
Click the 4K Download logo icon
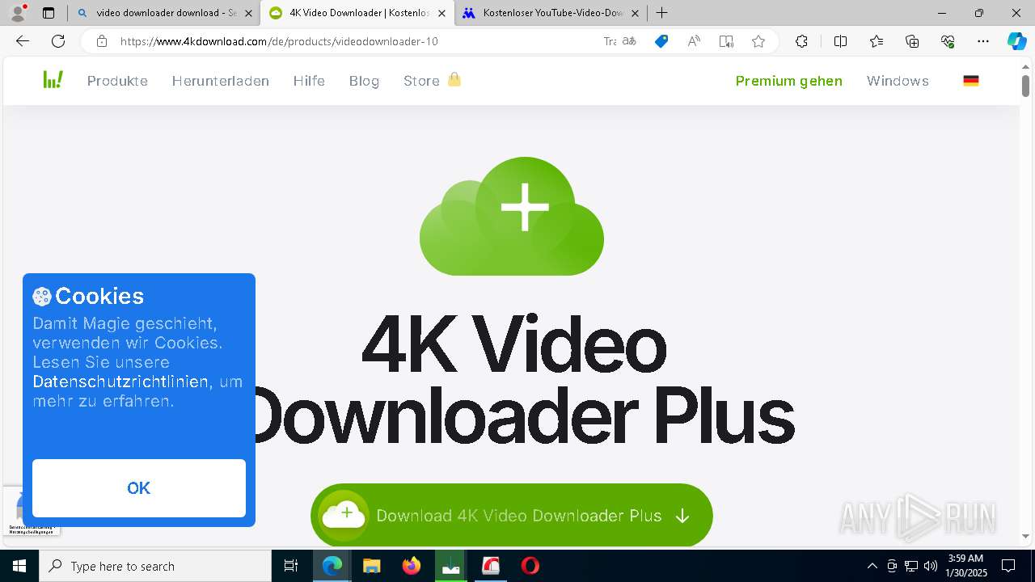click(53, 79)
